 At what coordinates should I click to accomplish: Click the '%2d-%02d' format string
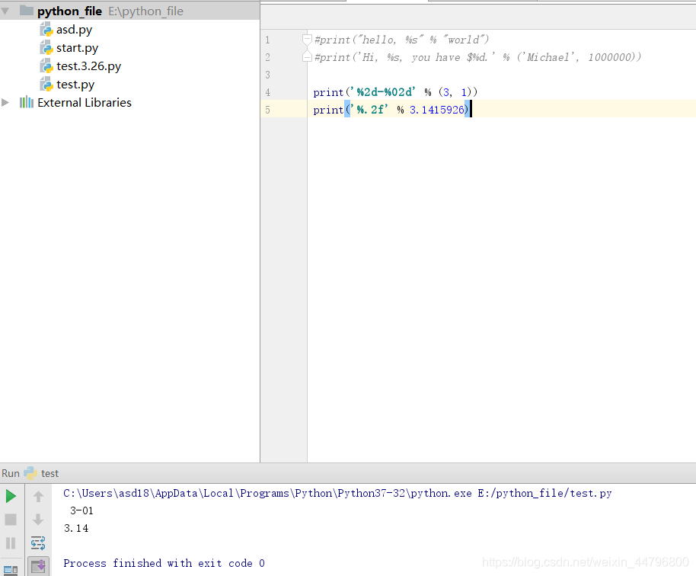pos(382,92)
